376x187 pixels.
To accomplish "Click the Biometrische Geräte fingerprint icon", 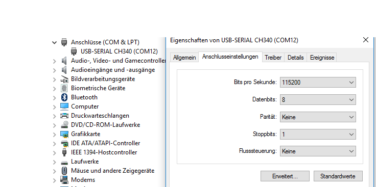I will [64, 88].
